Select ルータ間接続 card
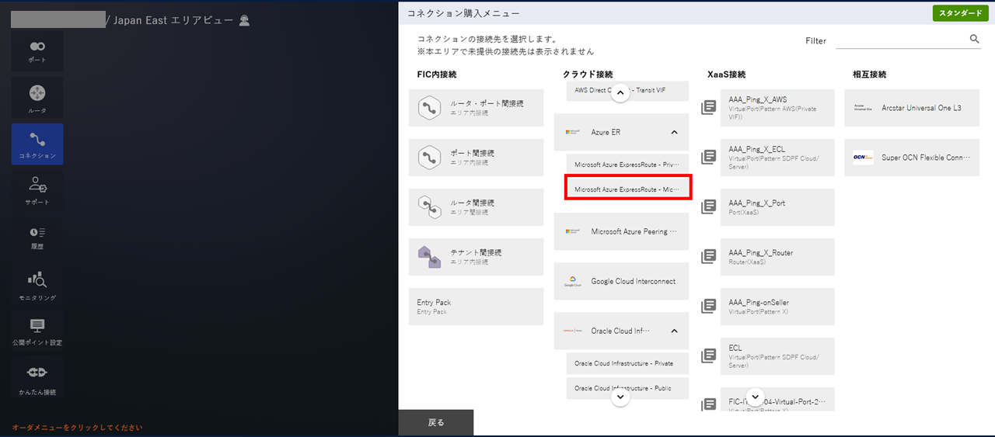This screenshot has height=437, width=995. (477, 207)
